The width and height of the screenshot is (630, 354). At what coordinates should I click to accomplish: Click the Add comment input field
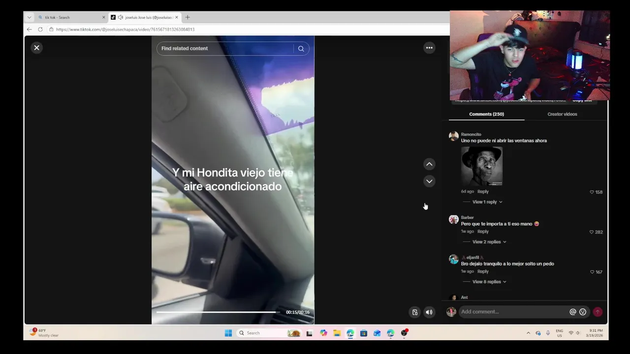(x=513, y=312)
